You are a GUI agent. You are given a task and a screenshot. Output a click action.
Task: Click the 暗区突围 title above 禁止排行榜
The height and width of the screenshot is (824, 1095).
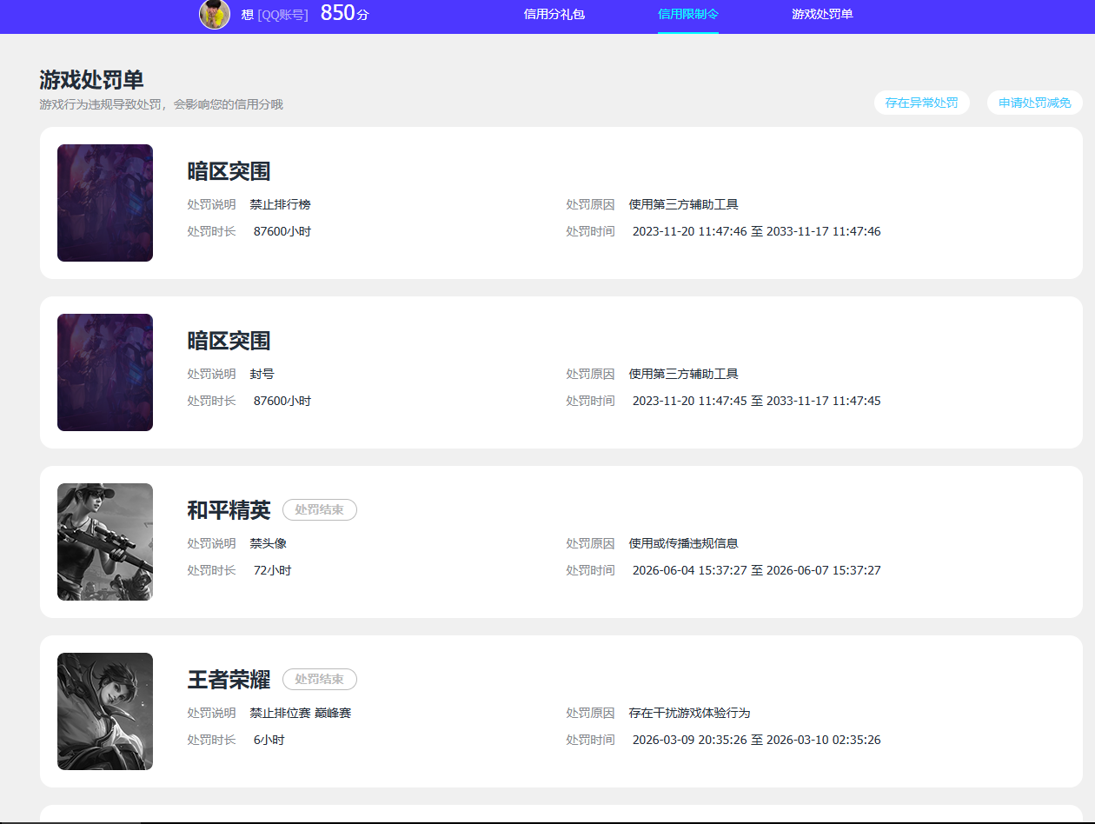pos(229,171)
